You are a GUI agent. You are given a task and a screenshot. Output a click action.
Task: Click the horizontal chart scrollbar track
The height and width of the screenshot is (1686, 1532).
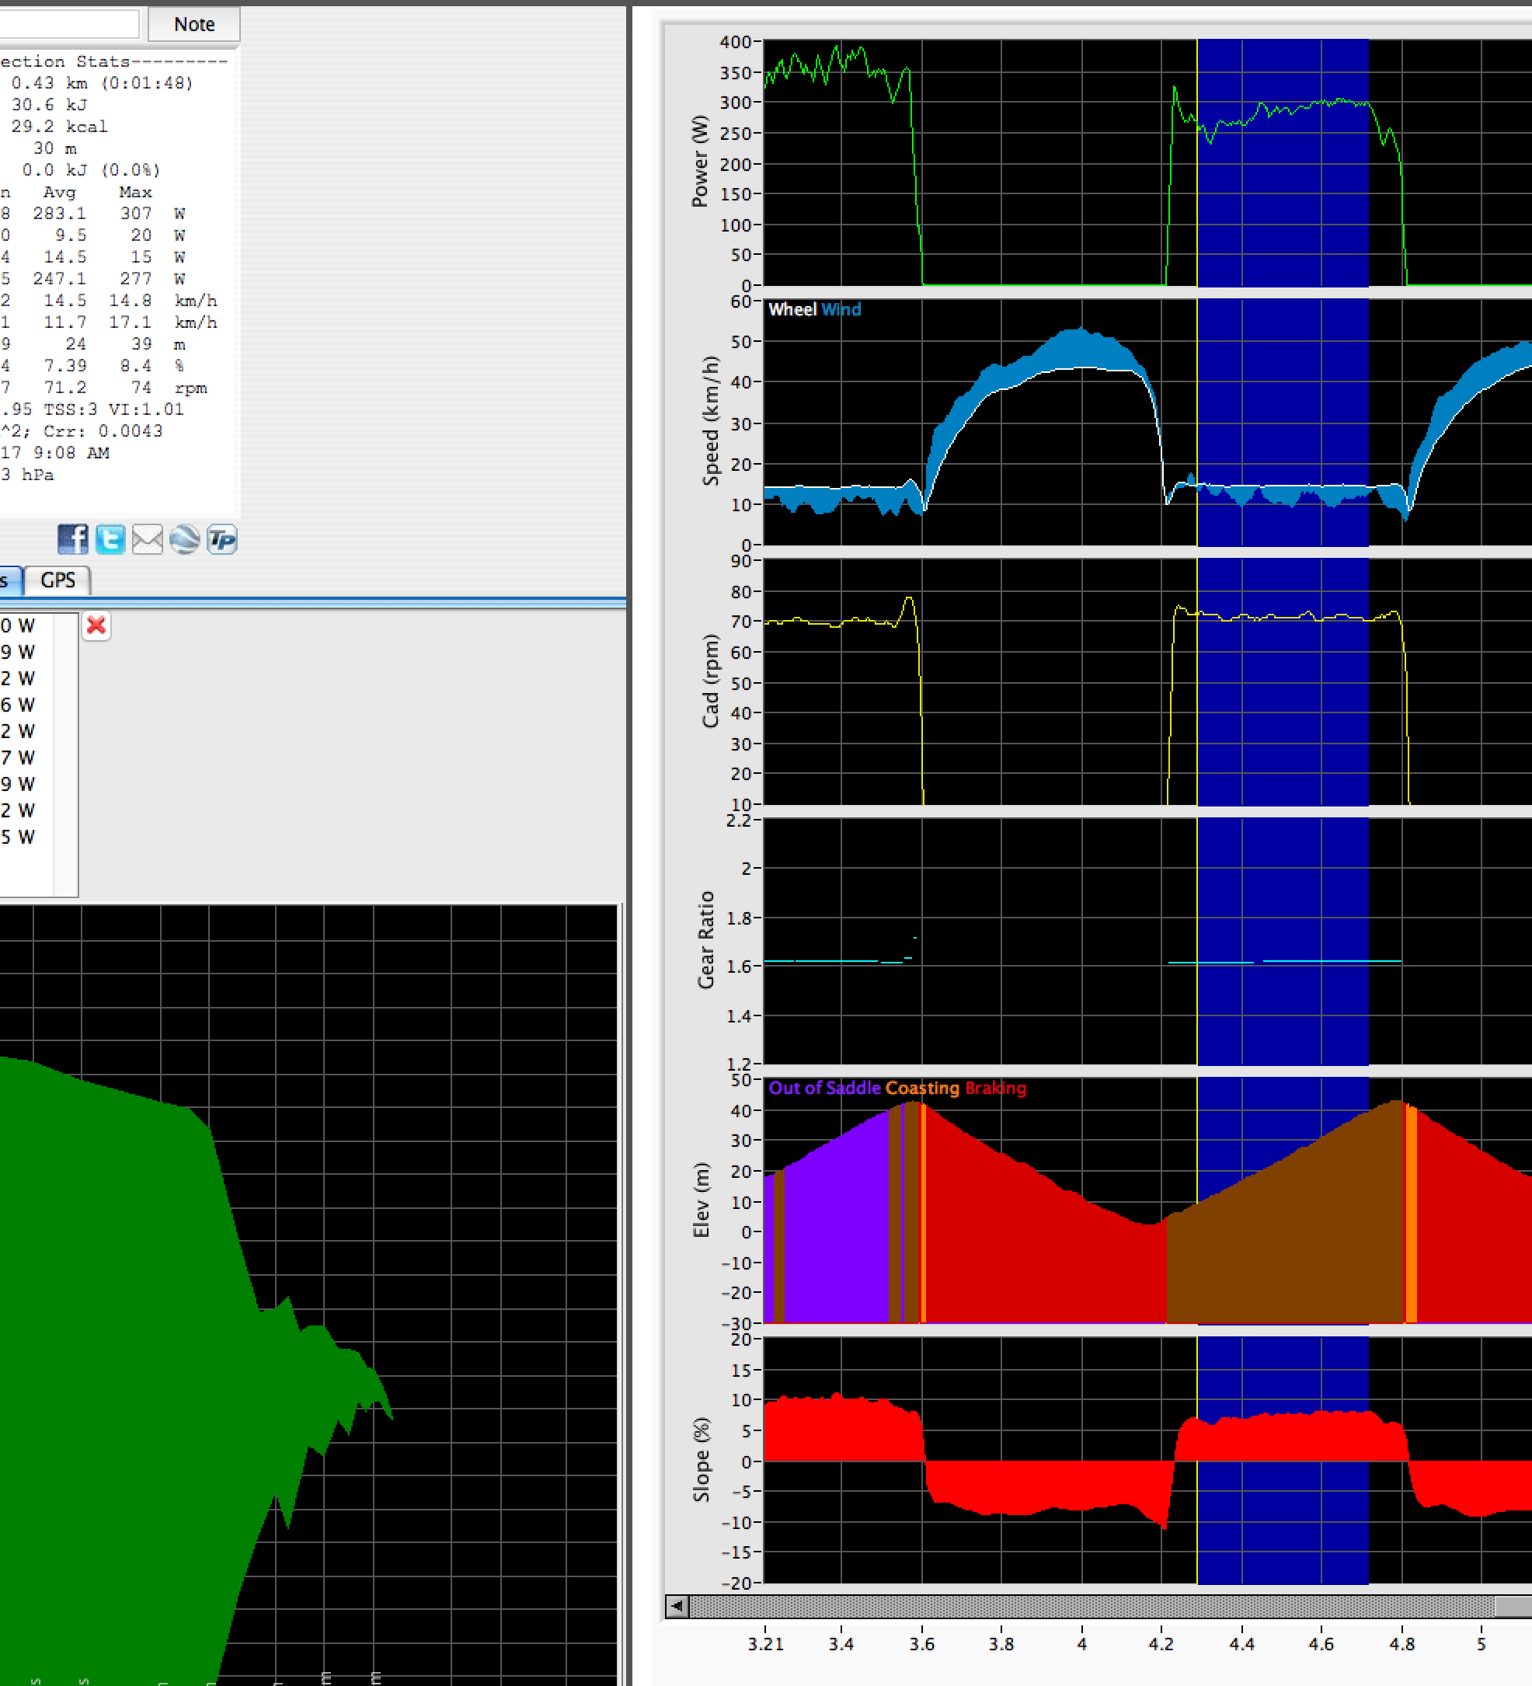point(1087,1606)
